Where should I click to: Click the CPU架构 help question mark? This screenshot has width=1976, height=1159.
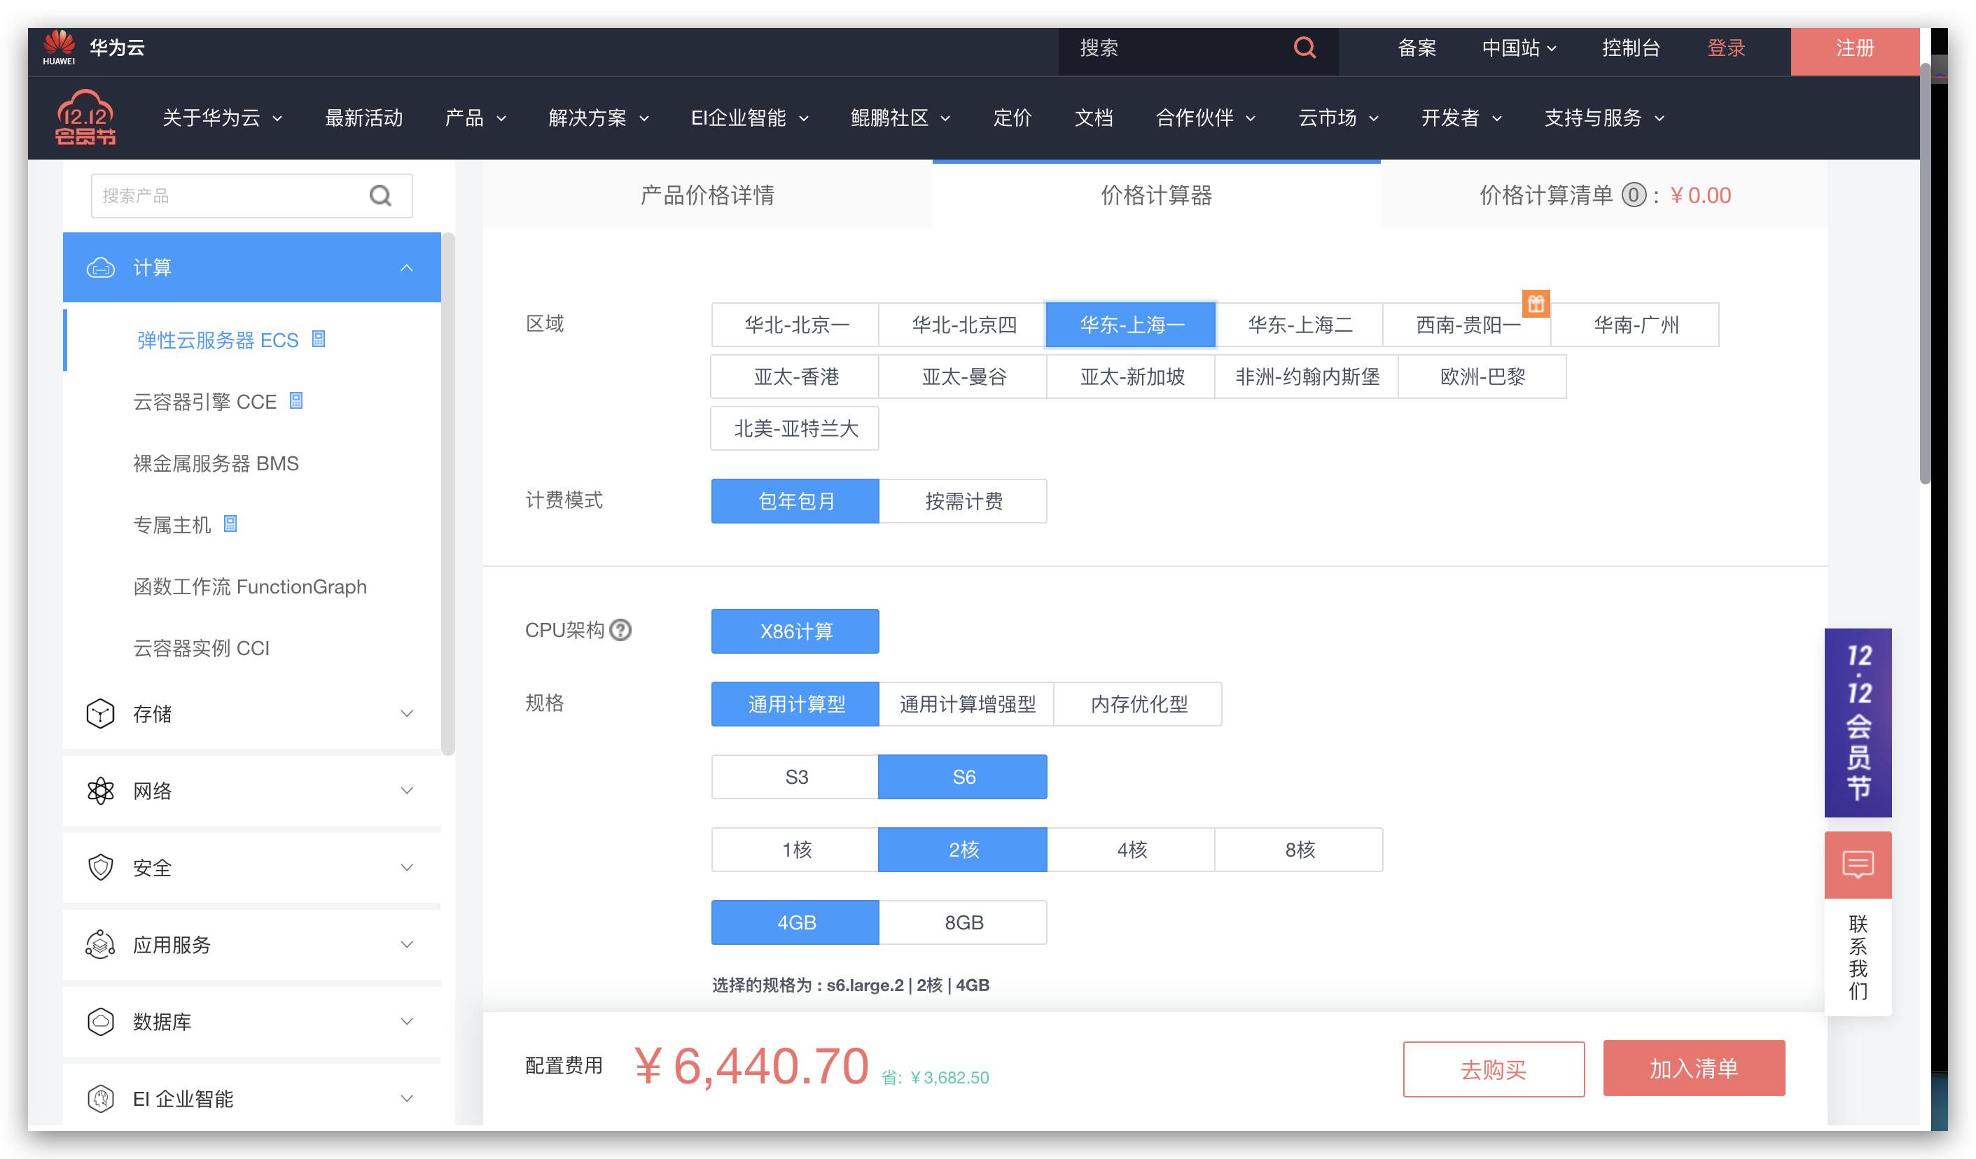(620, 630)
